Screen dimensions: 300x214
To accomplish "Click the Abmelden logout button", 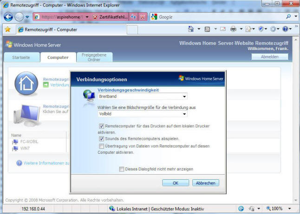I will 270,57.
